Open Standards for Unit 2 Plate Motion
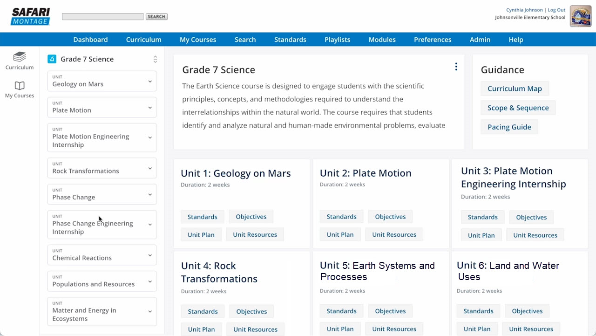The image size is (596, 336). click(x=341, y=217)
